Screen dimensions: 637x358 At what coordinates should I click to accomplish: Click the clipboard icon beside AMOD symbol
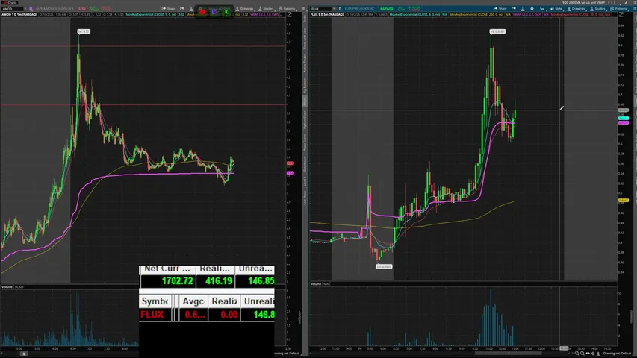(x=31, y=8)
